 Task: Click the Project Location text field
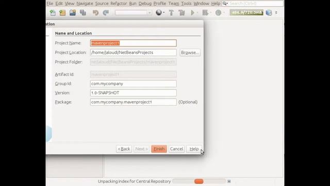pos(133,53)
